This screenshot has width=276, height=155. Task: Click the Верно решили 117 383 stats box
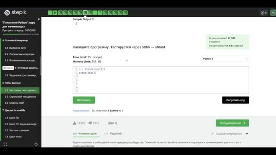pos(228,42)
